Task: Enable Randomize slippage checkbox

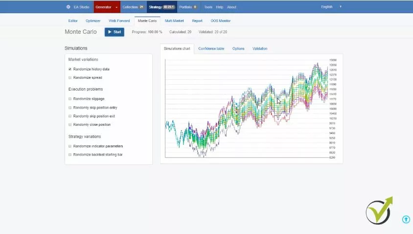Action: (70, 99)
